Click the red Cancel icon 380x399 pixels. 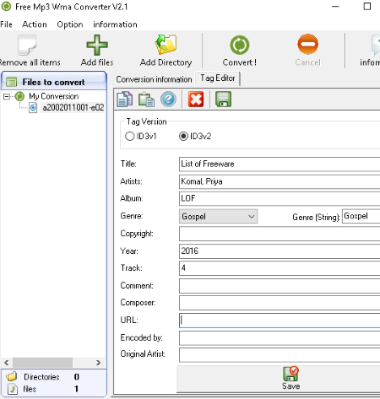tap(308, 45)
